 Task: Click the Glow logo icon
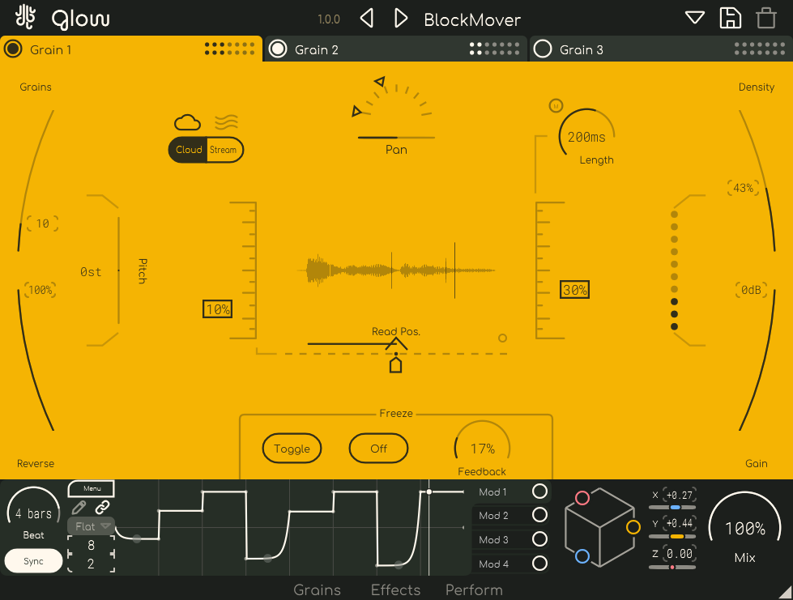25,17
